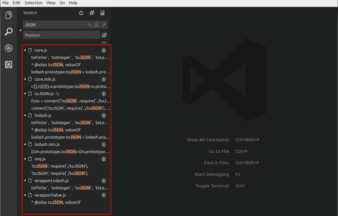Viewport: 338px width, 216px height.
Task: Click 'Show All Commands' hint text
Action: tap(208, 140)
